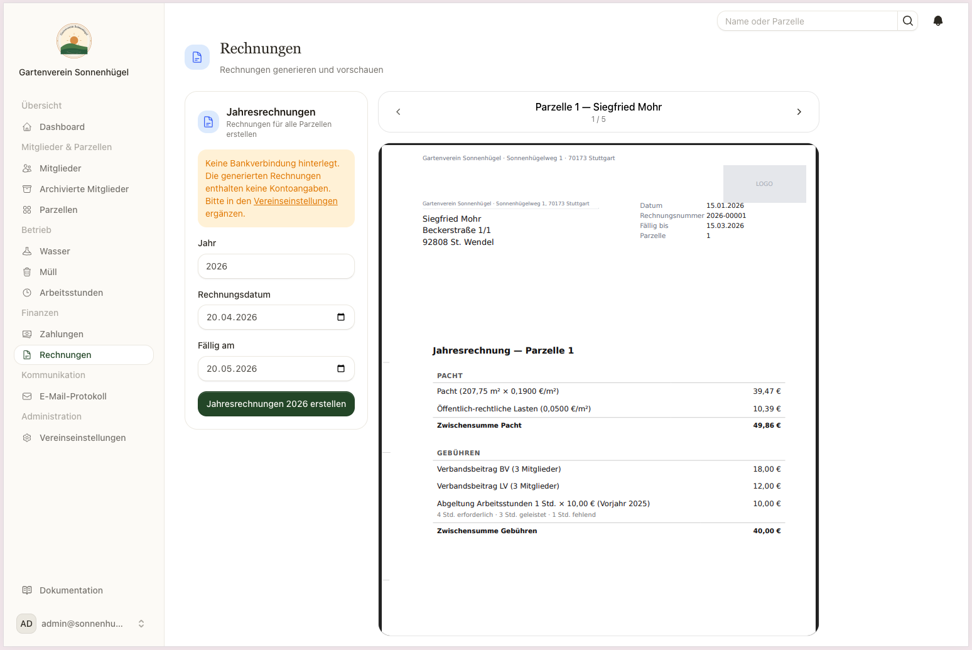Image resolution: width=972 pixels, height=650 pixels.
Task: Click the E-Mail-Protokoll envelope icon
Action: pyautogui.click(x=27, y=396)
